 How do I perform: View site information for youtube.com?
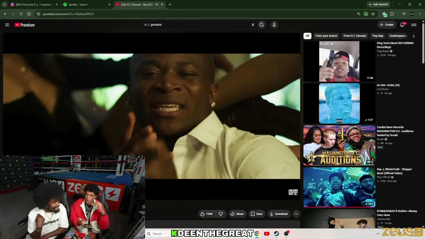click(39, 14)
